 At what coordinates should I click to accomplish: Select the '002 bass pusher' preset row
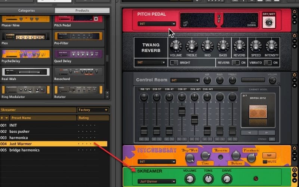pos(53,132)
